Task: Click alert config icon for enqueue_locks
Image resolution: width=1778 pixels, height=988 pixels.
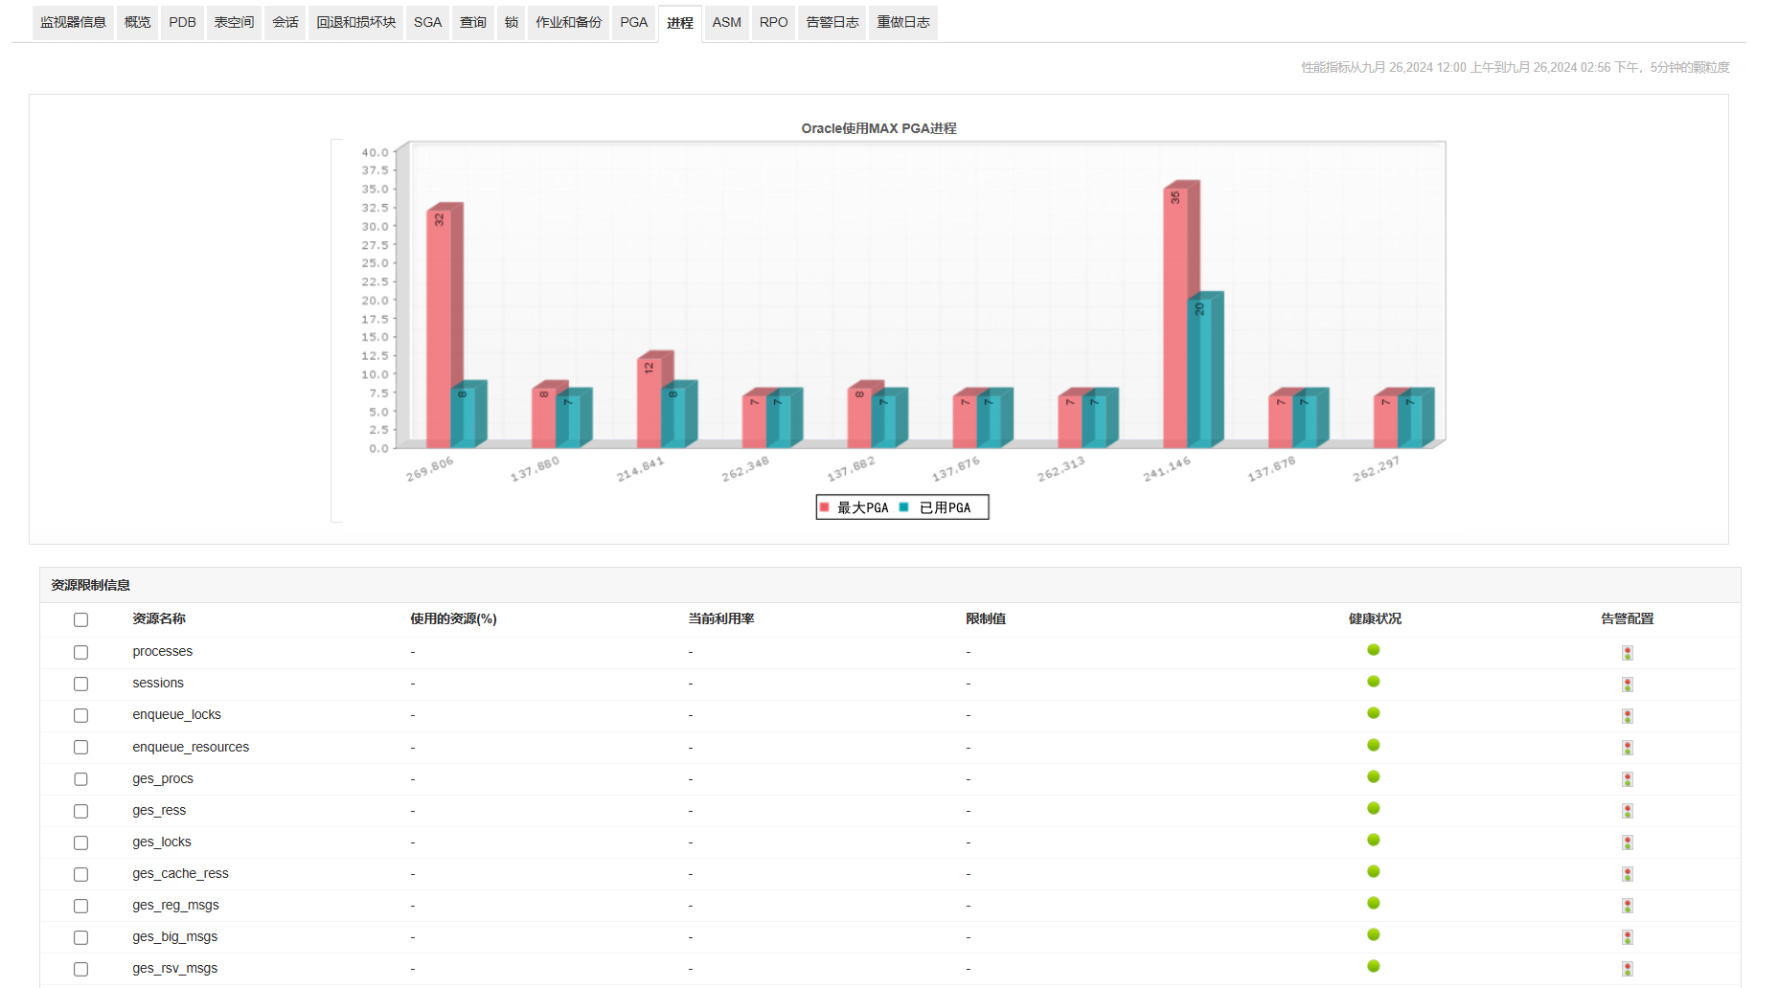Action: coord(1627,716)
